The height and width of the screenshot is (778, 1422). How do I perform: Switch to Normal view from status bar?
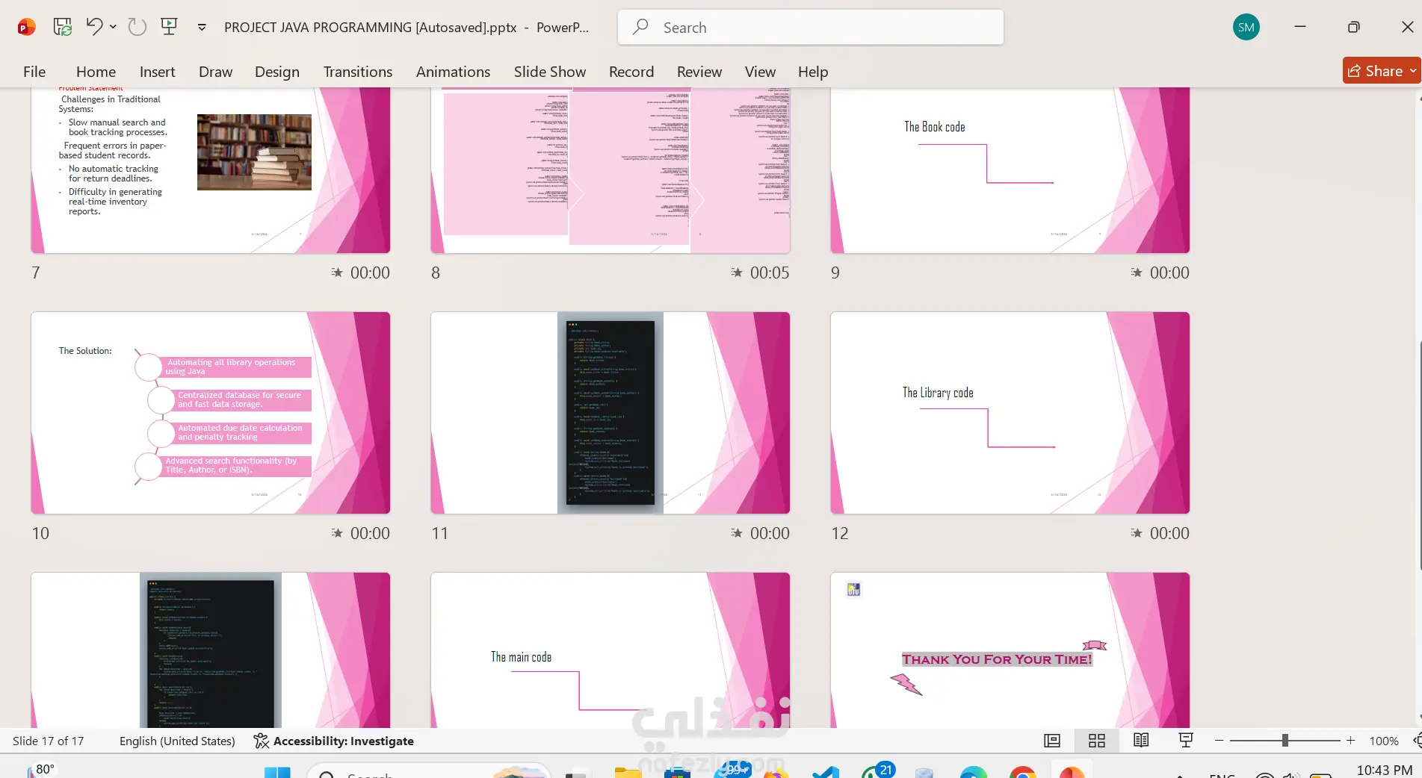coord(1052,741)
